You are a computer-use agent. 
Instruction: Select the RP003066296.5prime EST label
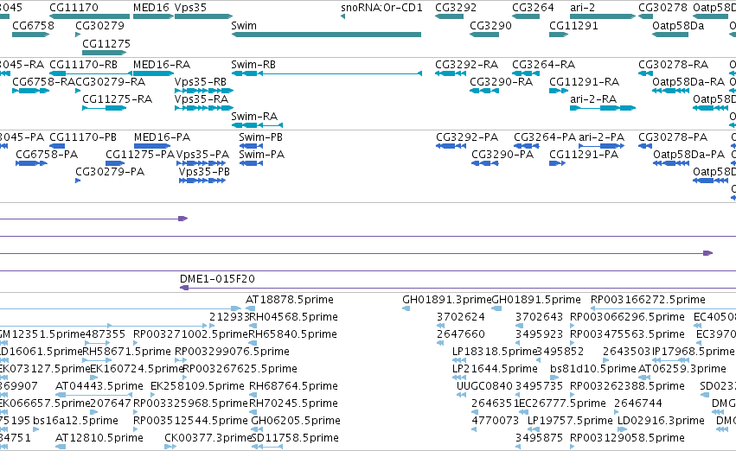(x=627, y=317)
